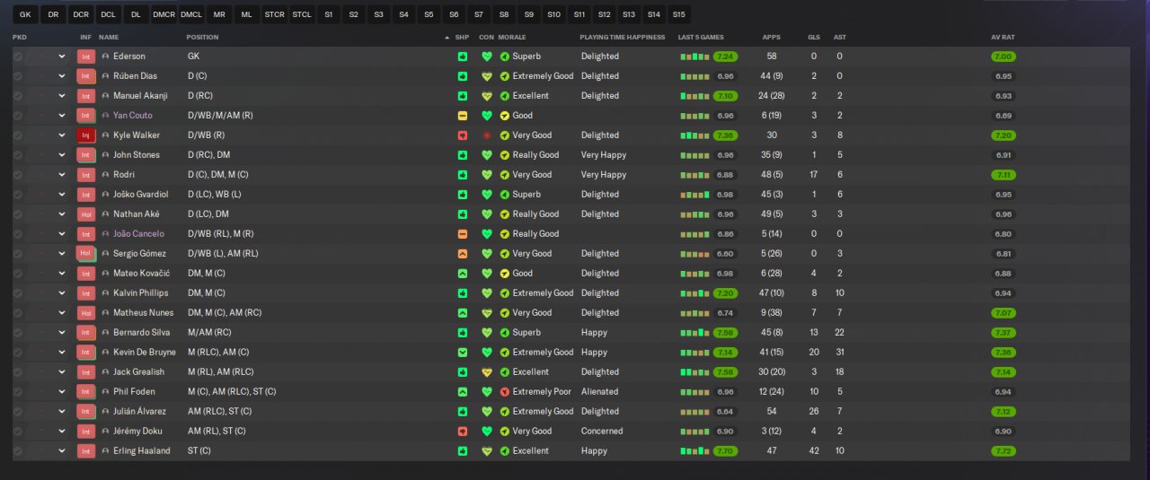Click Kevin De Bruyne's 7.14 last-game rating badge

point(726,352)
